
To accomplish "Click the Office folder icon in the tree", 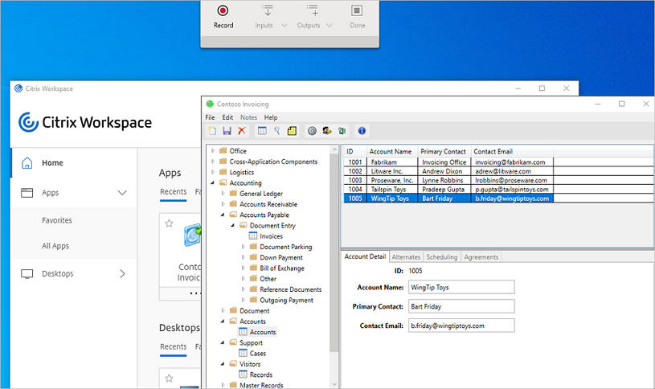I will click(223, 150).
